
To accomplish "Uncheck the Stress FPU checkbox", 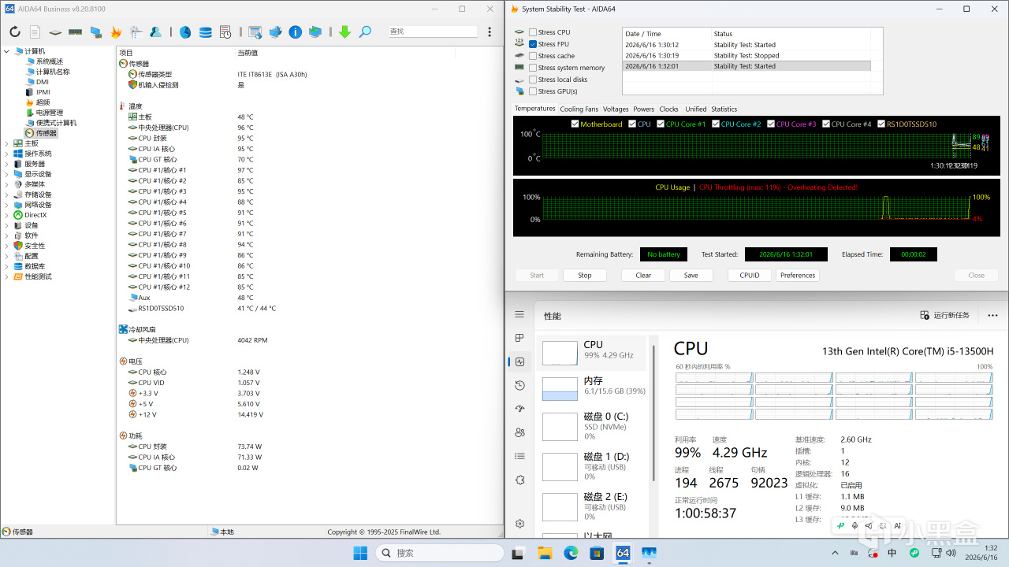I will (533, 44).
